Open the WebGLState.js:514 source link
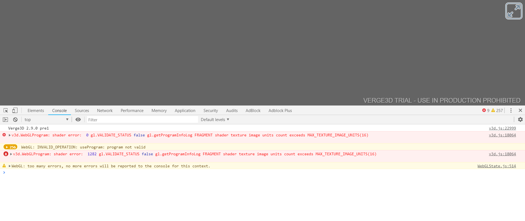The image size is (525, 221). 497,166
